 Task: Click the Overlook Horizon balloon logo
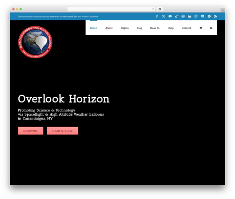(35, 42)
